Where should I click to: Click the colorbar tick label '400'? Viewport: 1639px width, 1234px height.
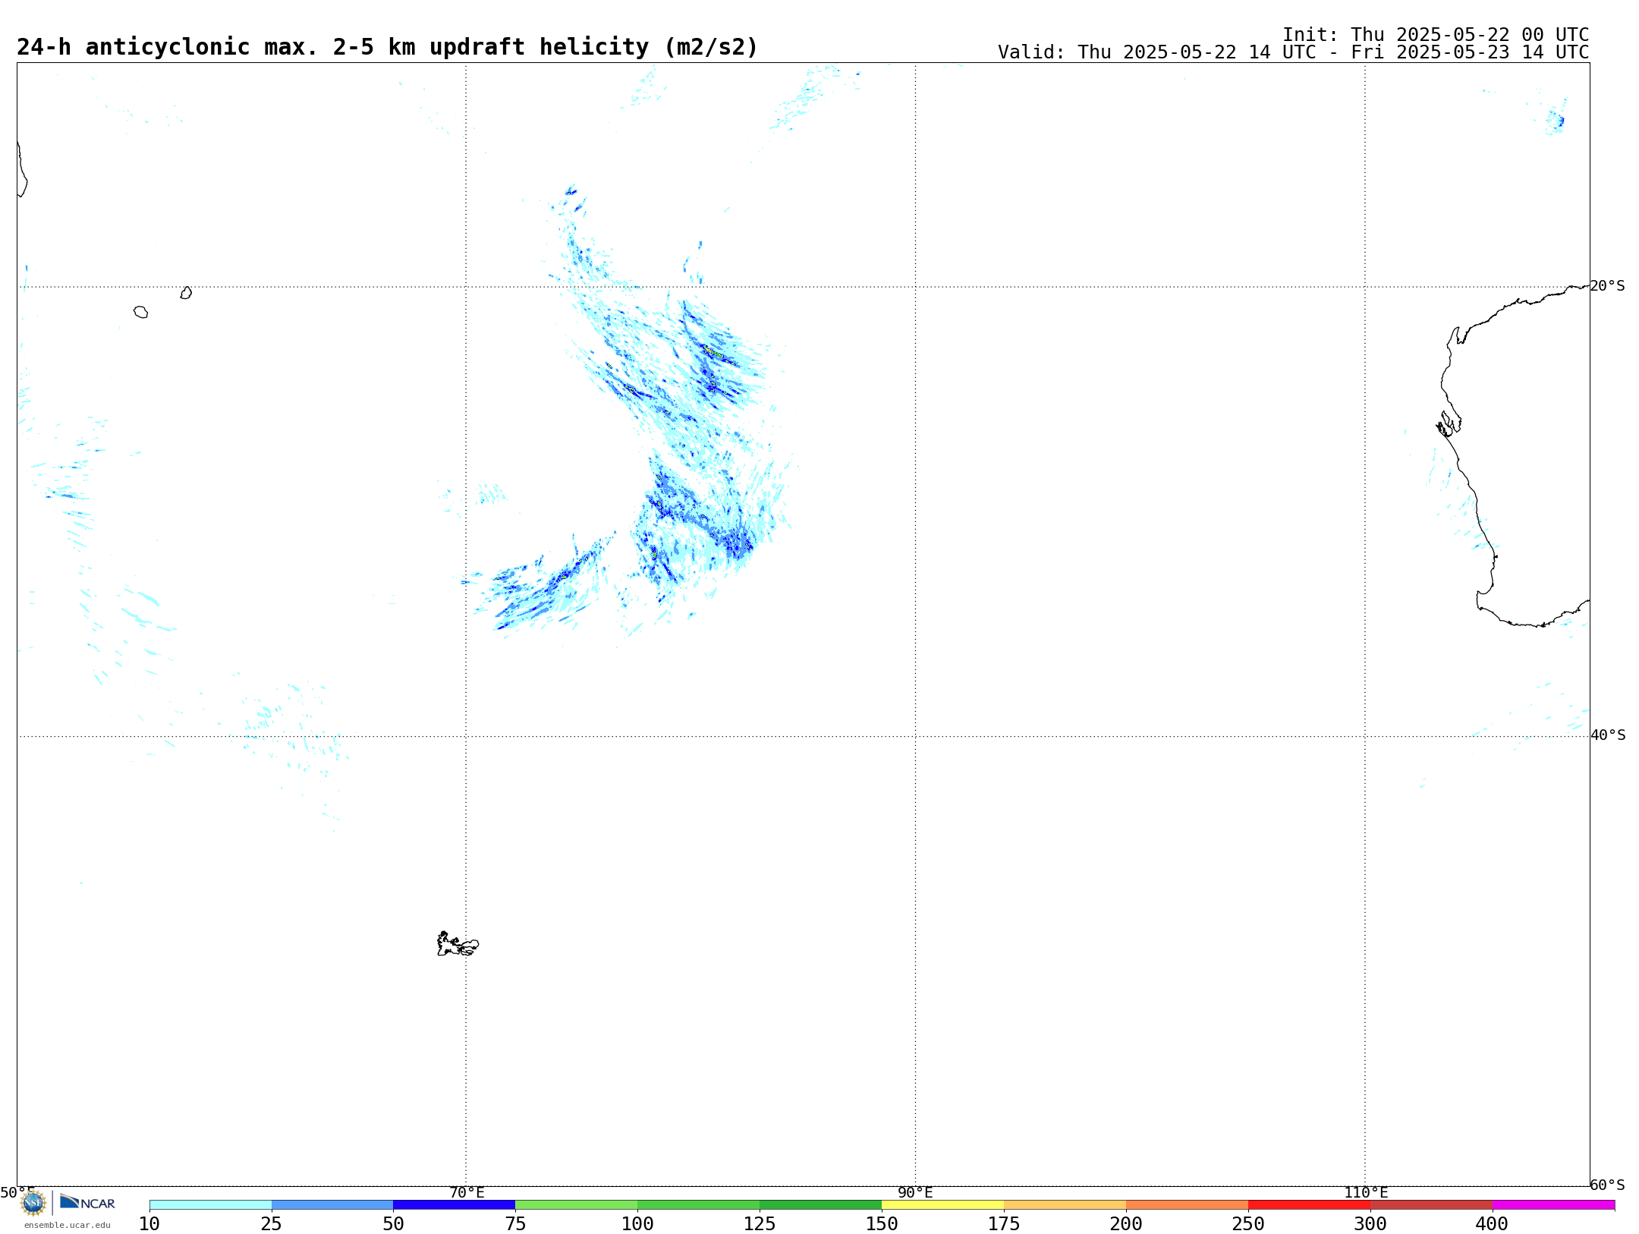point(1493,1224)
